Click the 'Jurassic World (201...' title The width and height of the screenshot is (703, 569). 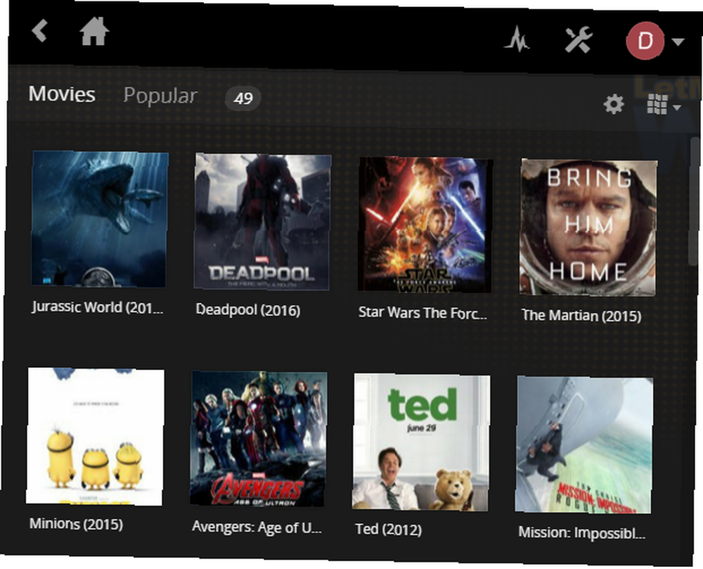pyautogui.click(x=98, y=307)
